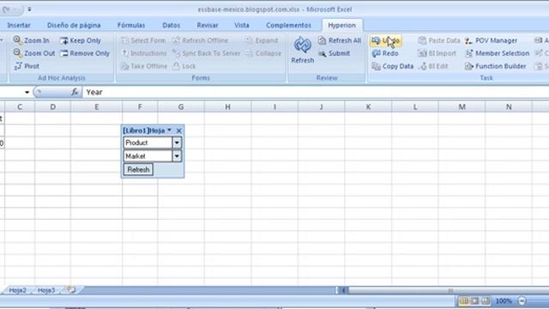This screenshot has height=309, width=549.
Task: Click the BI Import command
Action: coord(437,53)
